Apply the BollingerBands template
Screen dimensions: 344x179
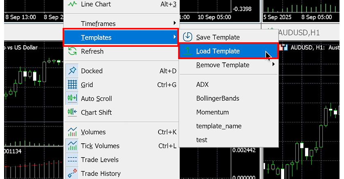[x=217, y=99]
